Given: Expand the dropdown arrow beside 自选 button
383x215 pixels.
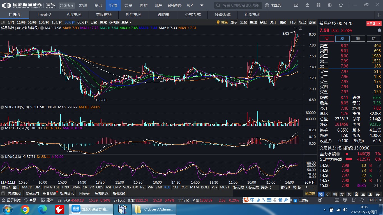Looking at the screenshot, I should [379, 24].
